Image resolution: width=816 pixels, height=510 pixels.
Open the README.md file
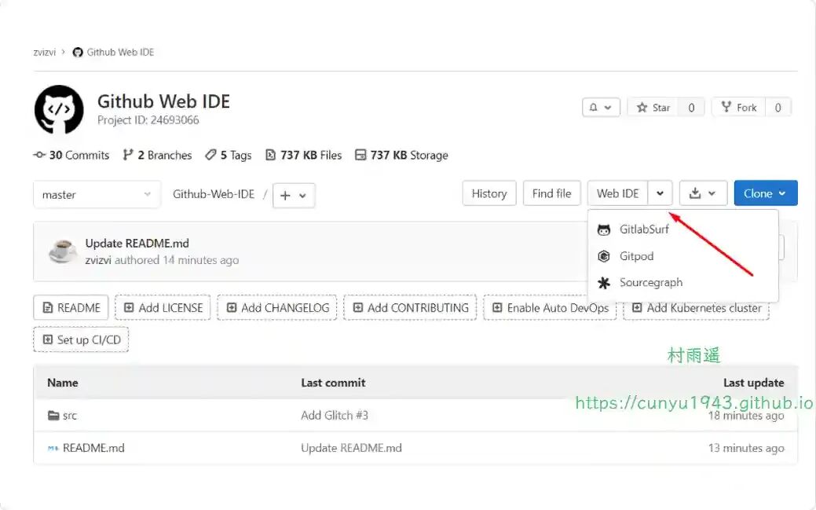tap(93, 448)
